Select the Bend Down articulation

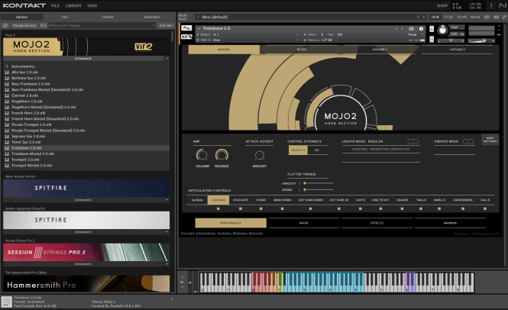pyautogui.click(x=282, y=200)
